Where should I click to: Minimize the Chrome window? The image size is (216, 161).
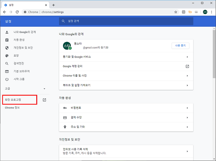(x=193, y=3)
